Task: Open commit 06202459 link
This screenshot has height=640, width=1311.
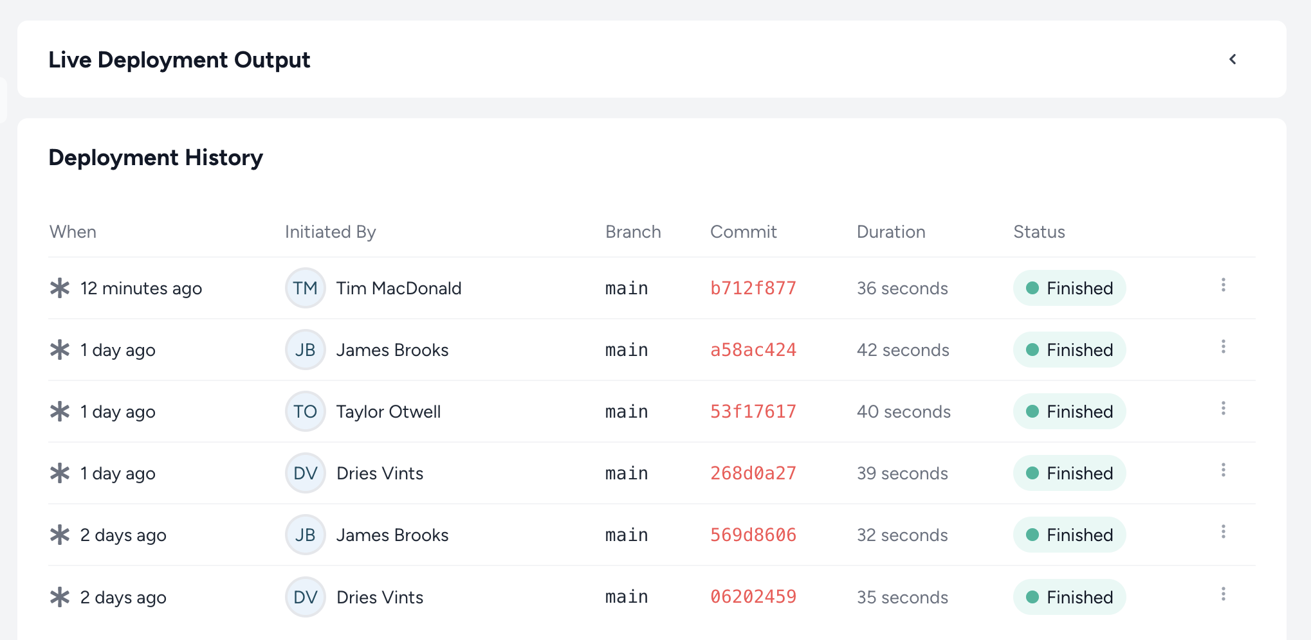Action: (x=753, y=597)
